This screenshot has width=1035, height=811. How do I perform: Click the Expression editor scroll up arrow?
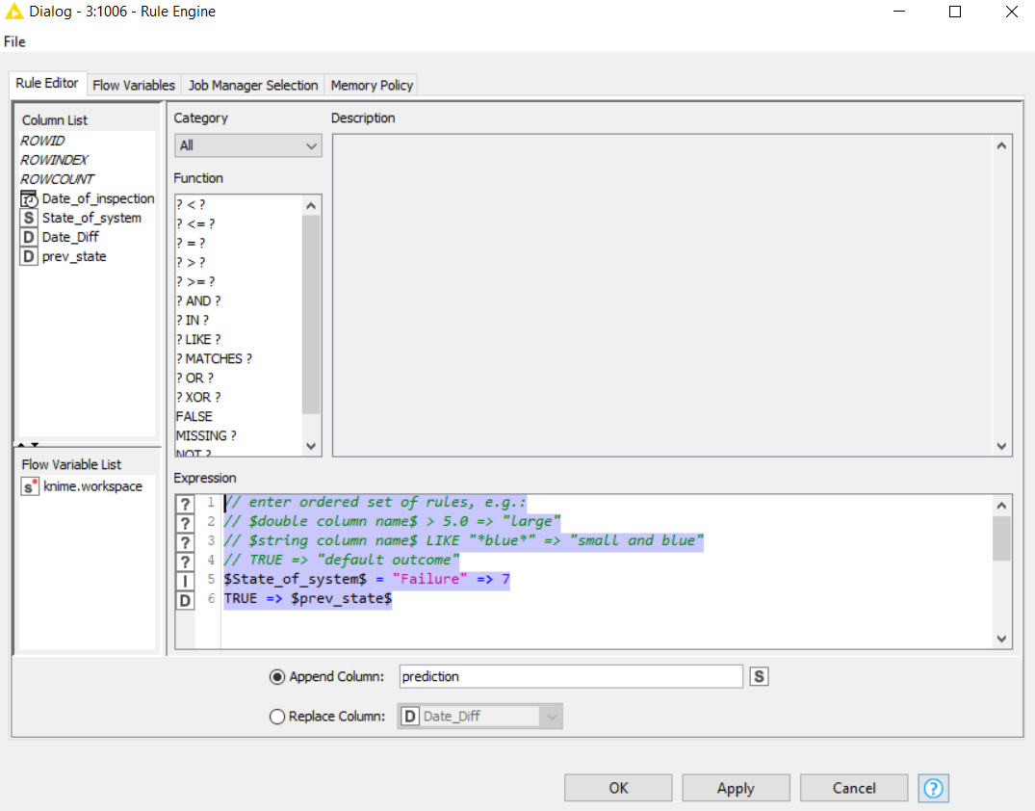tap(1001, 506)
